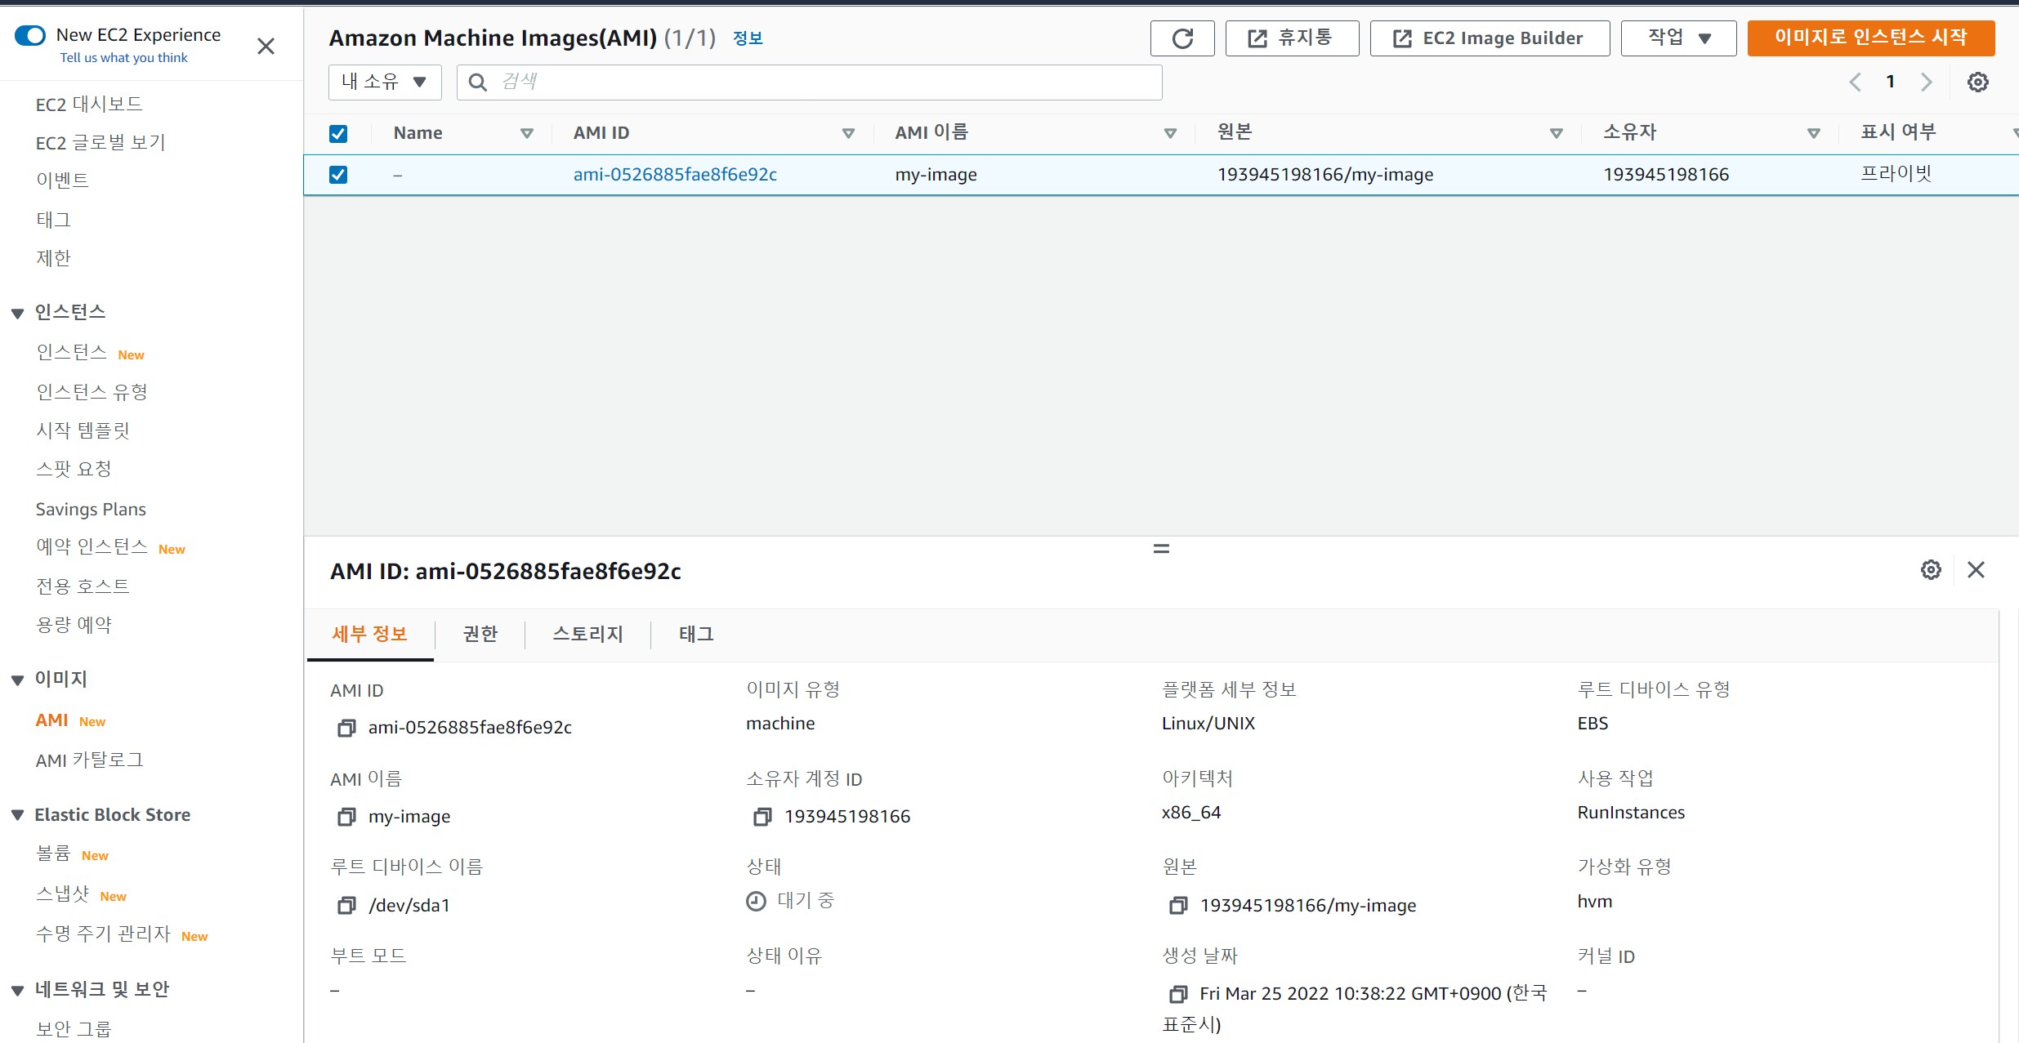Collapse the 인스턴스 sidebar section
The width and height of the screenshot is (2019, 1043).
click(18, 313)
